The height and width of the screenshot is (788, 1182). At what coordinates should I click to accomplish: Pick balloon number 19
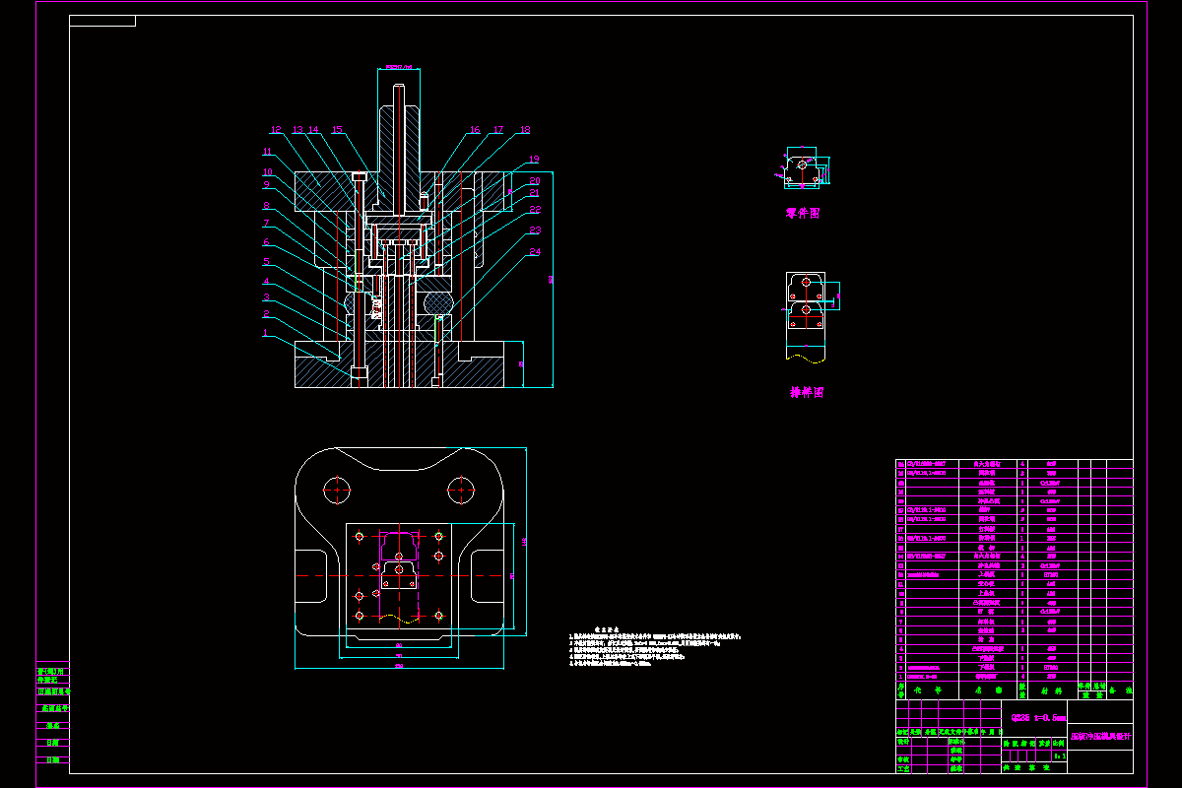(534, 160)
